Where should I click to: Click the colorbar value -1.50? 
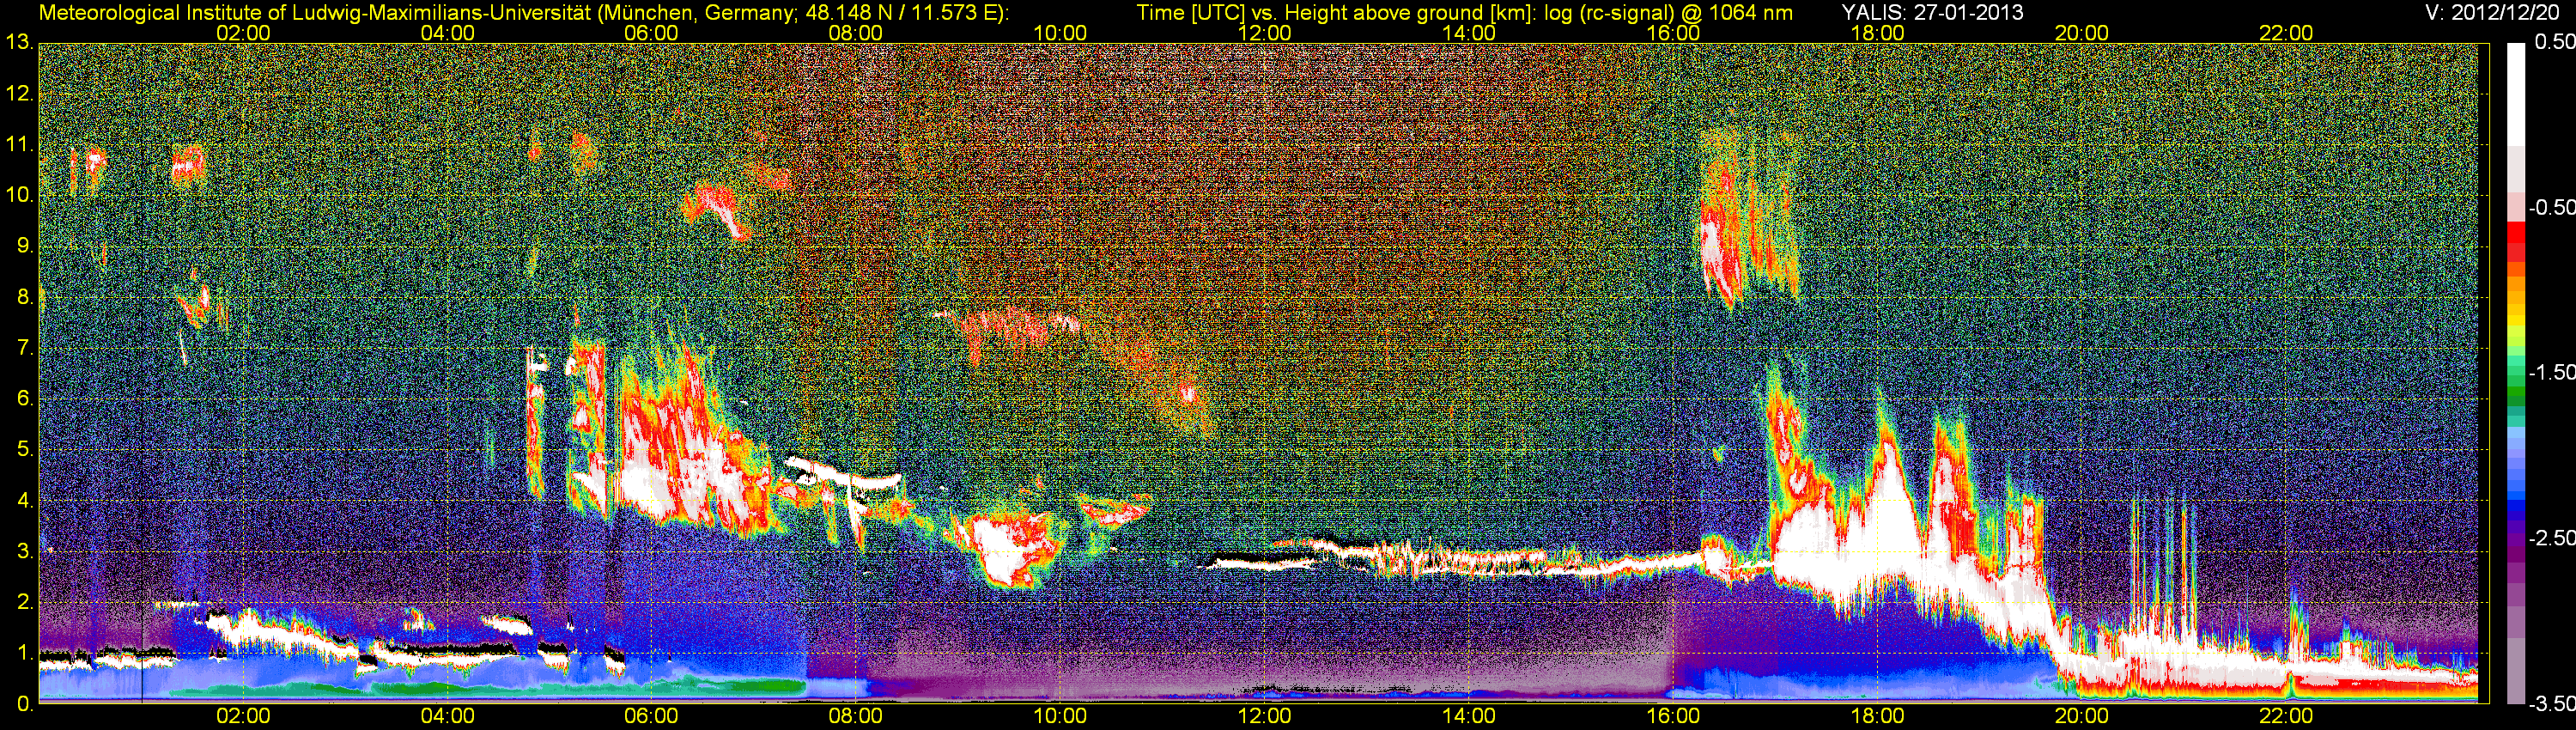pyautogui.click(x=2551, y=372)
